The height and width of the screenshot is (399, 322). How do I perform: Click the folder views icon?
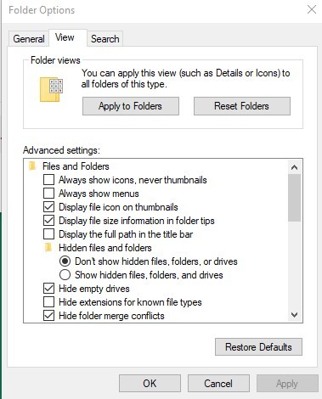coord(51,89)
